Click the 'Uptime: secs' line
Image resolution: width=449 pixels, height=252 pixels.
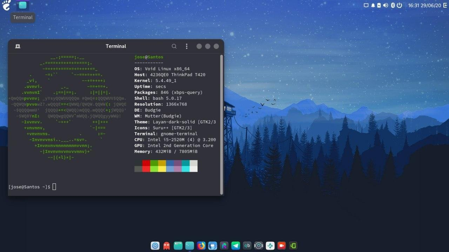coord(150,87)
